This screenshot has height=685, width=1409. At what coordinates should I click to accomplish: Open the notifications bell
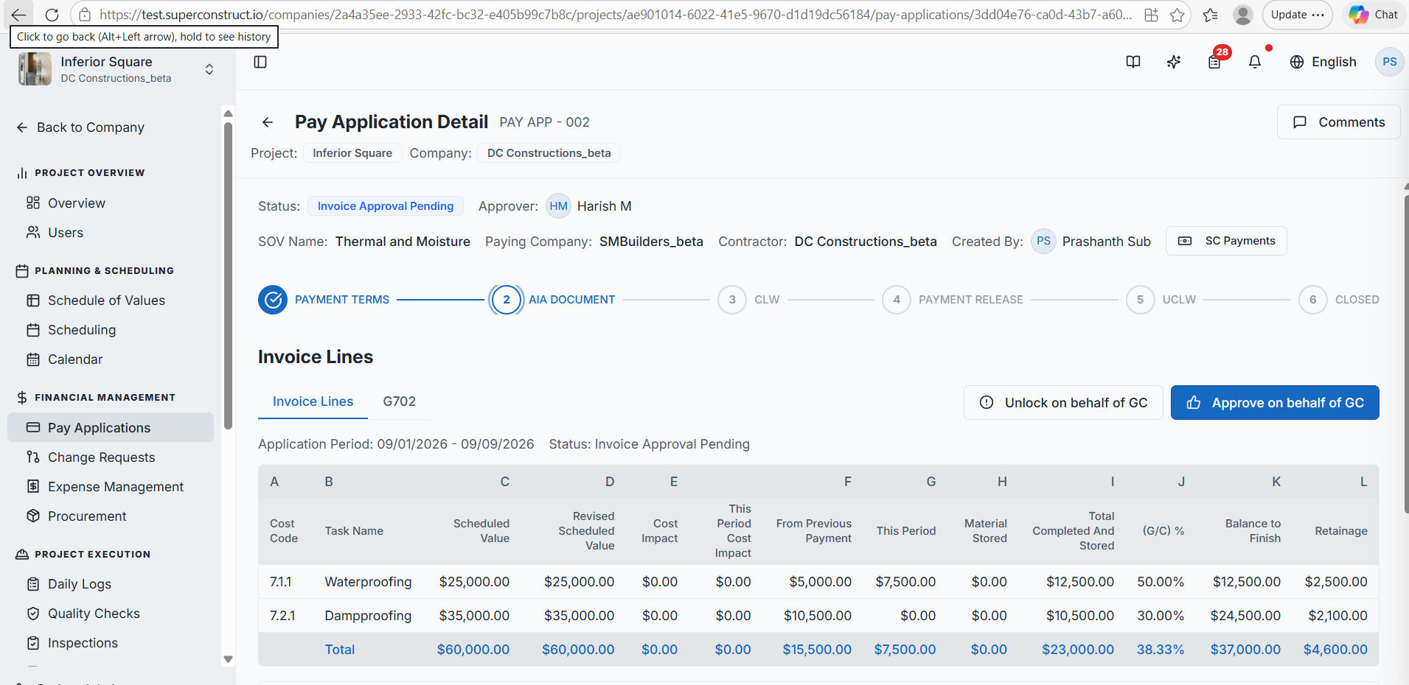[x=1255, y=62]
